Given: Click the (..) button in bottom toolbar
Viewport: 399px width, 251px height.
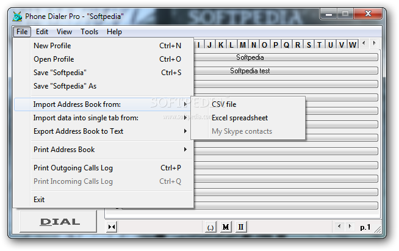Looking at the screenshot, I should tap(210, 227).
